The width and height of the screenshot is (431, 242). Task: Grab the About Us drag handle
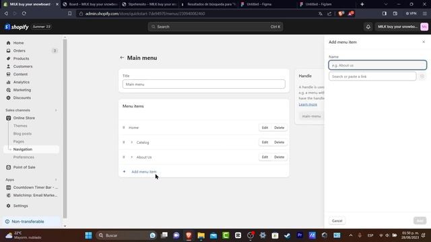coord(124,157)
